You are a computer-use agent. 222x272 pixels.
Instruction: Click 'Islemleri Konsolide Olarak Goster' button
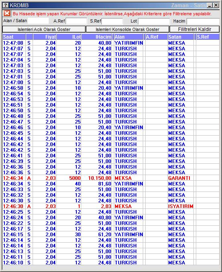point(127,29)
